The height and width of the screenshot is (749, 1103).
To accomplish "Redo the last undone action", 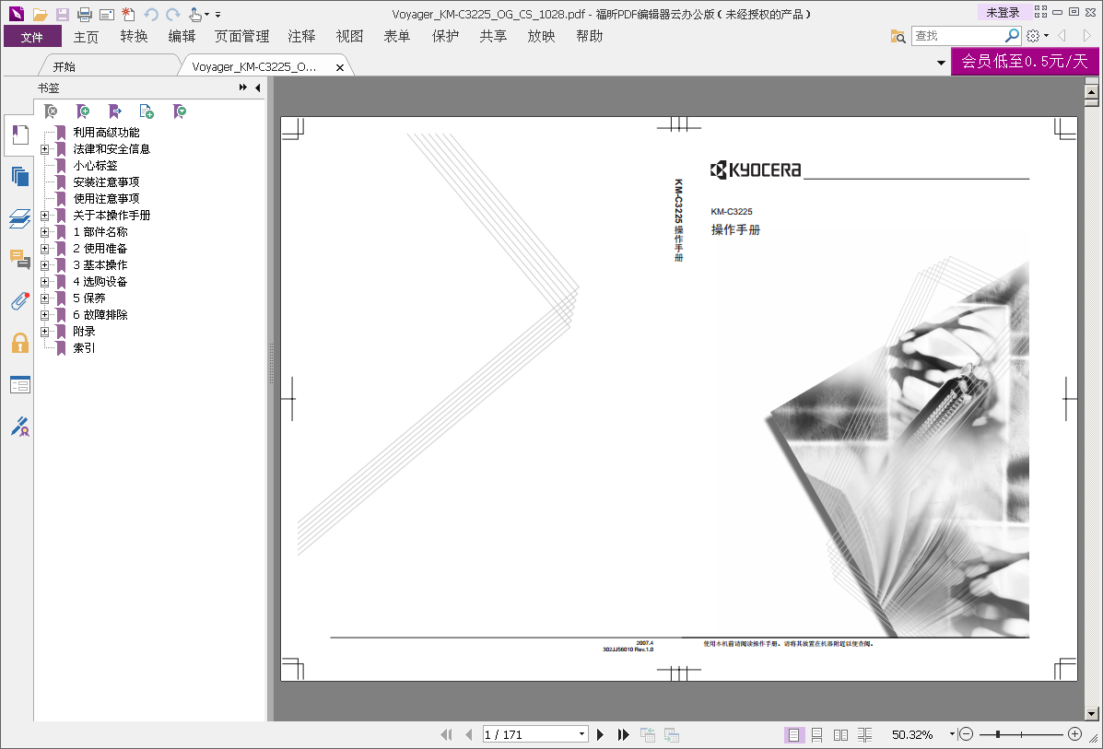I will pos(173,14).
